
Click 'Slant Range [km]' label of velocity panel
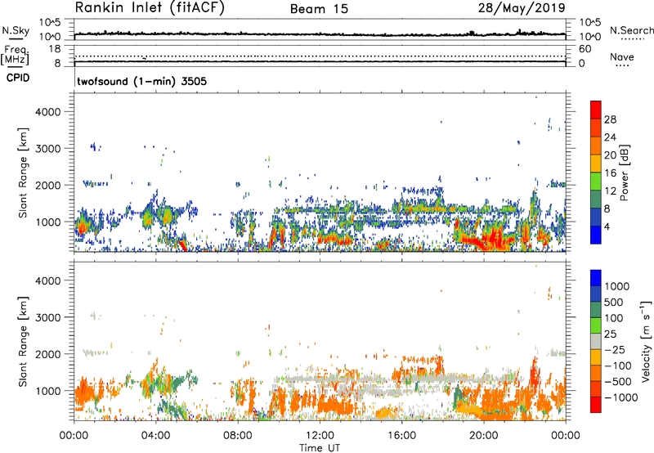click(x=23, y=341)
